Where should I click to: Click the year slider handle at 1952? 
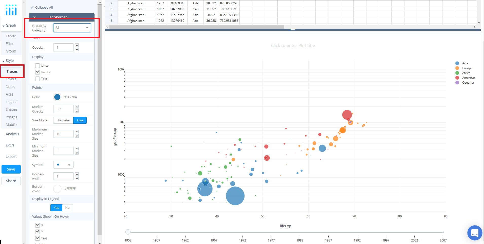(x=128, y=232)
